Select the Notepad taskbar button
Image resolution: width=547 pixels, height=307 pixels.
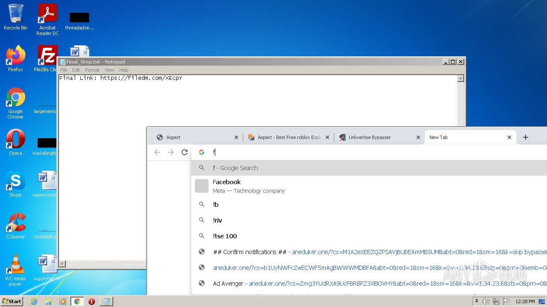pyautogui.click(x=106, y=301)
